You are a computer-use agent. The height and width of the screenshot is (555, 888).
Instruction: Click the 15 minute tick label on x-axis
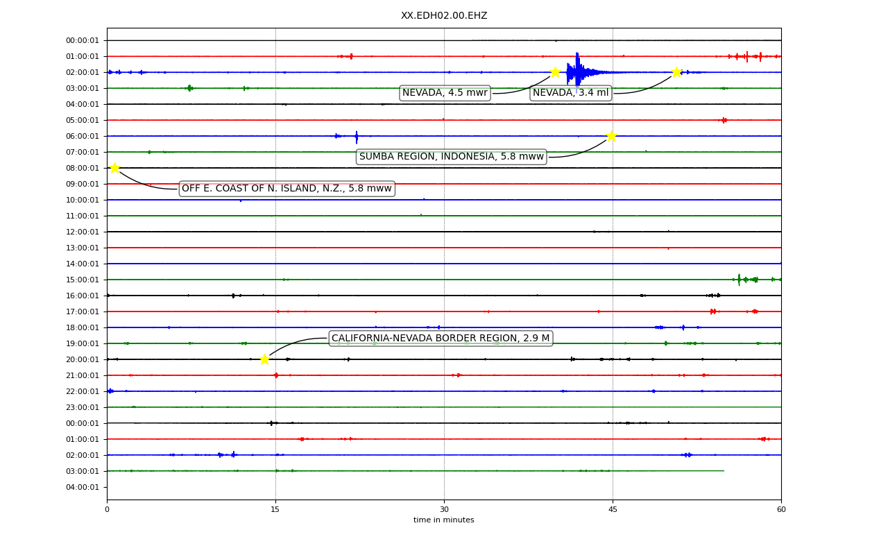(x=275, y=510)
